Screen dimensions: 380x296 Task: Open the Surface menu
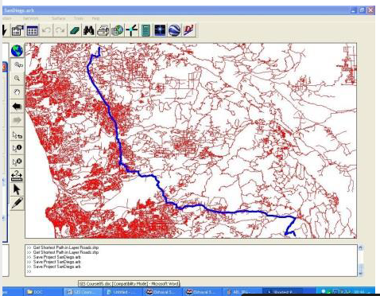tap(59, 18)
